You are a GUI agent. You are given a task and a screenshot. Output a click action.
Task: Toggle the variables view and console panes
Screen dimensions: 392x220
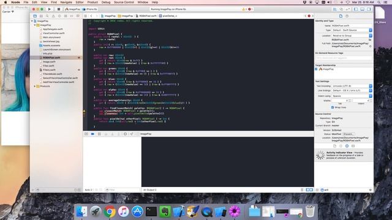[x=309, y=190]
